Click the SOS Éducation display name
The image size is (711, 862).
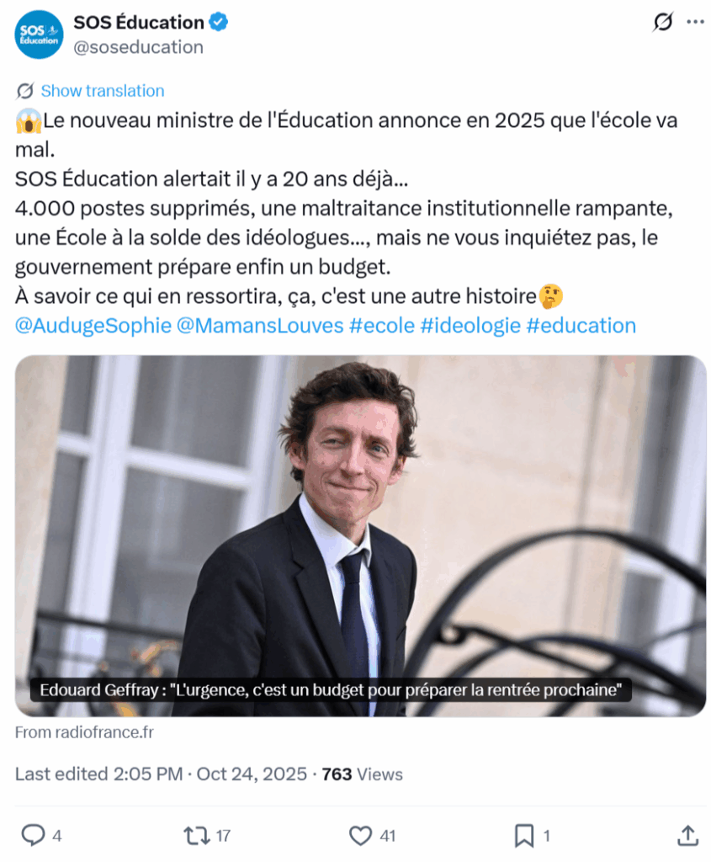tap(138, 23)
